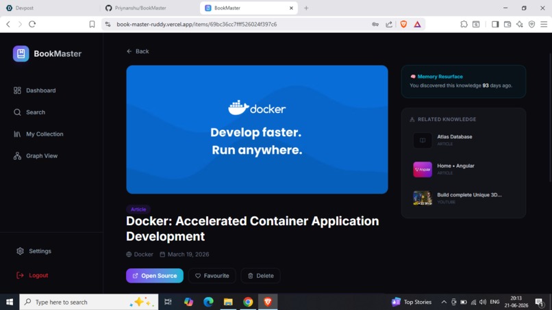Open Brave Wallet icon
Image resolution: width=552 pixels, height=310 pixels.
[507, 24]
